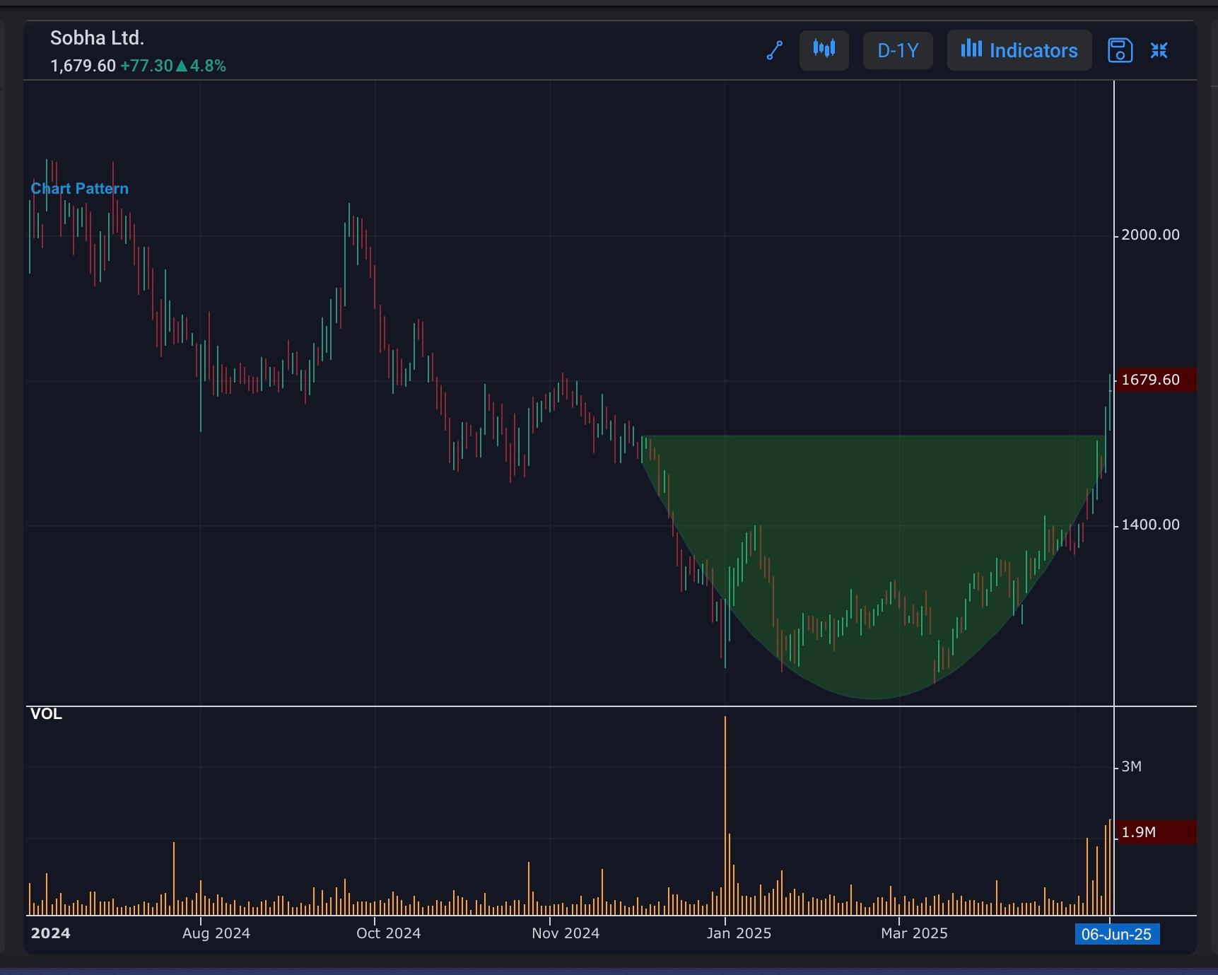Select the 06-Jun-25 date marker
The height and width of the screenshot is (975, 1218).
point(1116,934)
